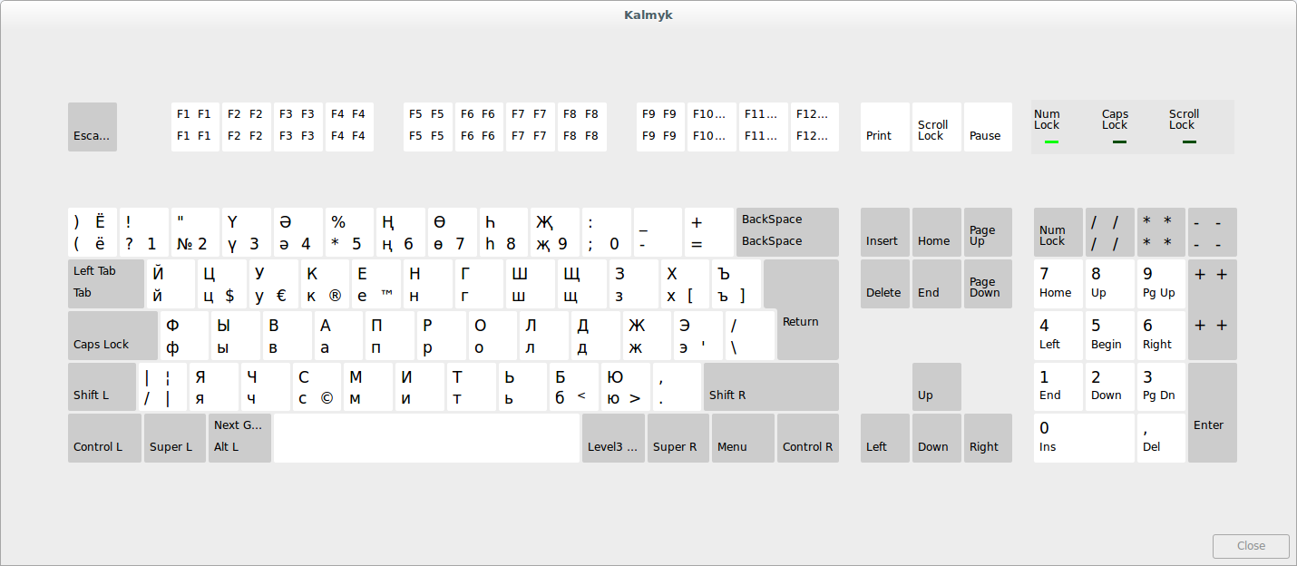Click the Menu key

(743, 438)
